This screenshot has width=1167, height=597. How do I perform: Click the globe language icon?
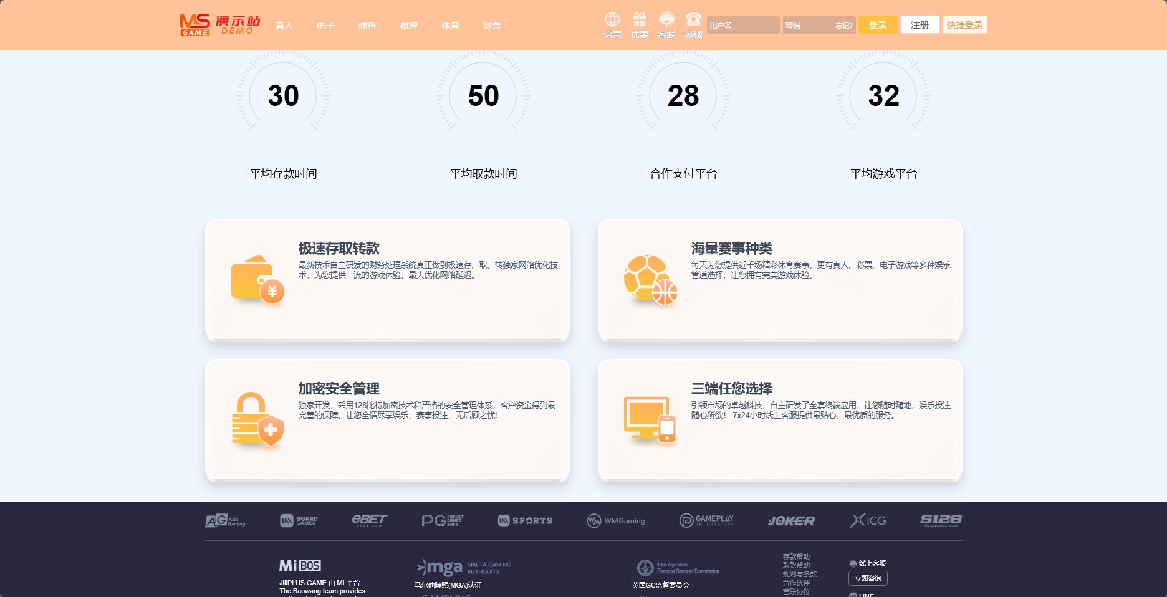[x=612, y=20]
